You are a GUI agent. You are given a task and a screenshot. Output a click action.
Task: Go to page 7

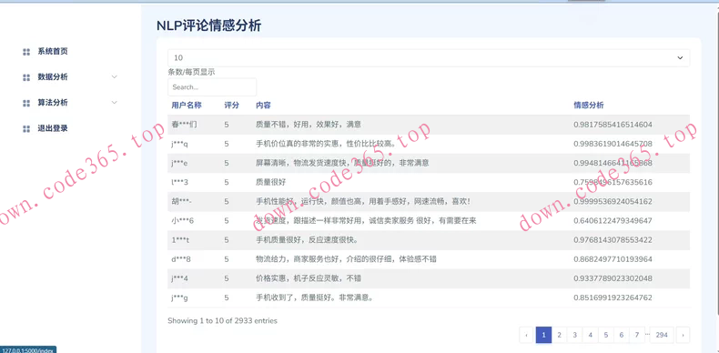(637, 335)
